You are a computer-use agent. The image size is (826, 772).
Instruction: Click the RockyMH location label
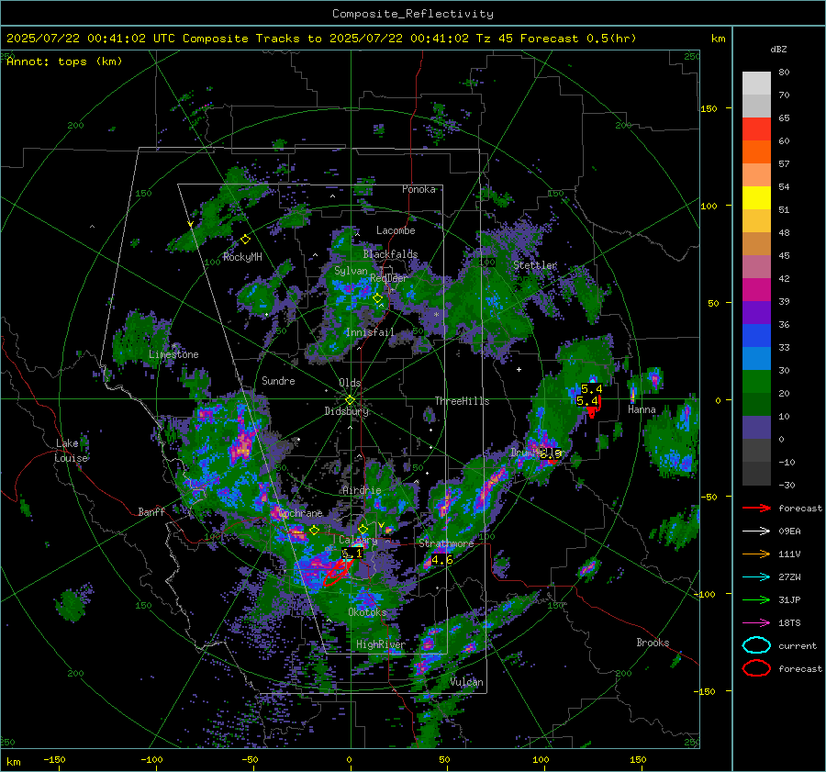coord(242,257)
